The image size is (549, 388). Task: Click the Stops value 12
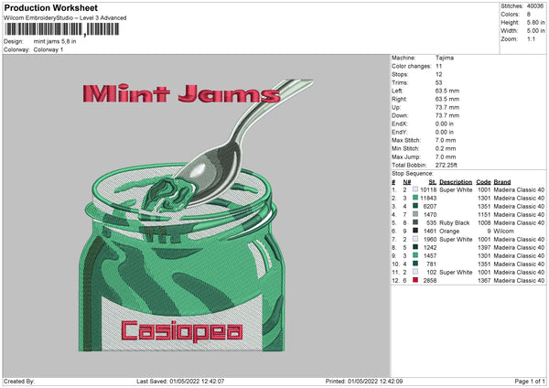click(439, 74)
